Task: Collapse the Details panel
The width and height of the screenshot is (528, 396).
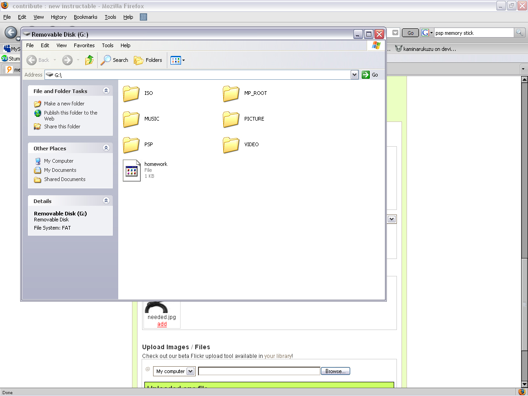Action: (x=106, y=200)
